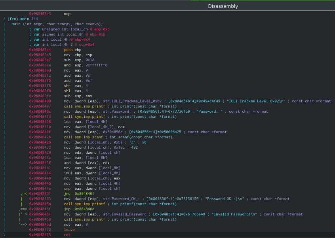Viewport: 335px width, 238px height.
Task: Click variable declaration local_4h_2 @ esp+0x4
Action: [62, 45]
